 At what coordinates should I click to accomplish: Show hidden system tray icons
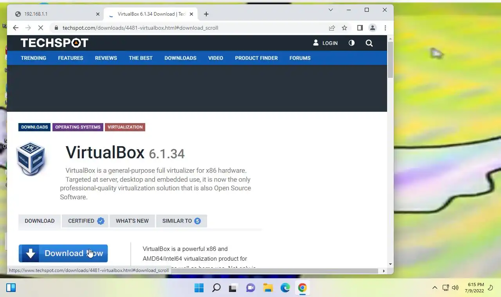(x=434, y=288)
